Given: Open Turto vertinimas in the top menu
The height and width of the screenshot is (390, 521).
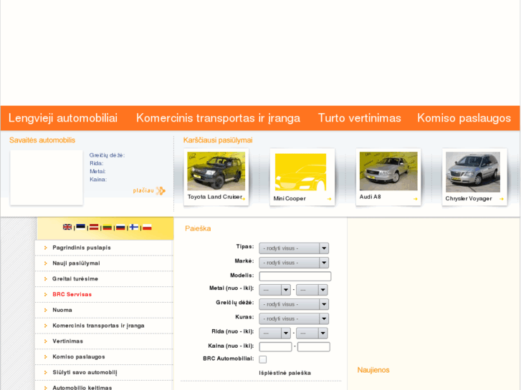Looking at the screenshot, I should [x=360, y=118].
